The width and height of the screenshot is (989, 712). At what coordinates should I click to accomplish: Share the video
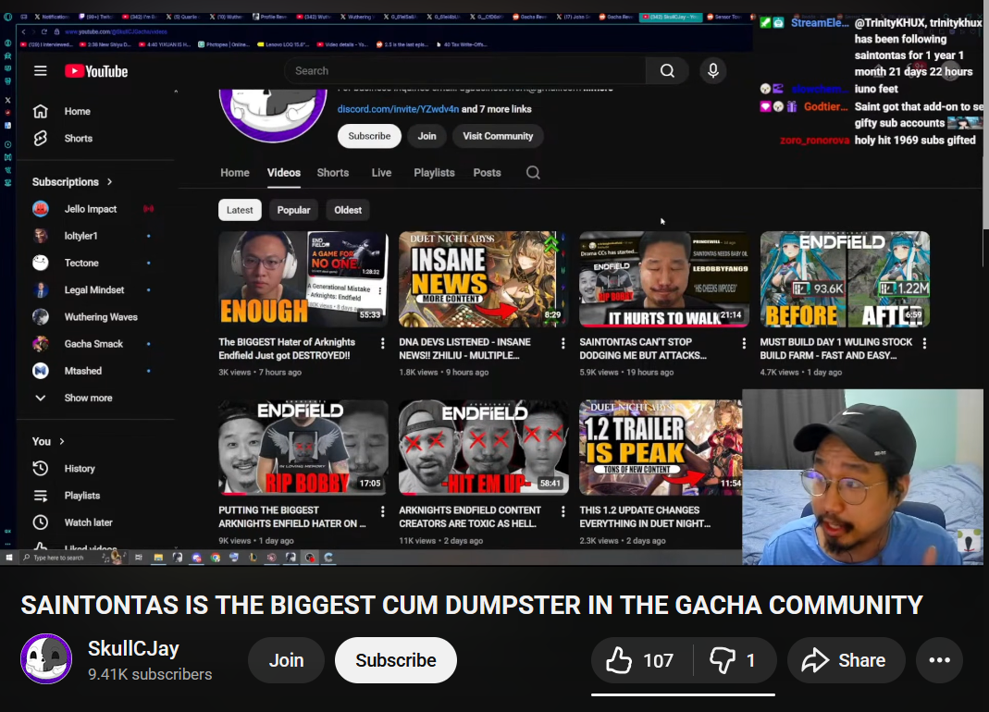point(846,660)
